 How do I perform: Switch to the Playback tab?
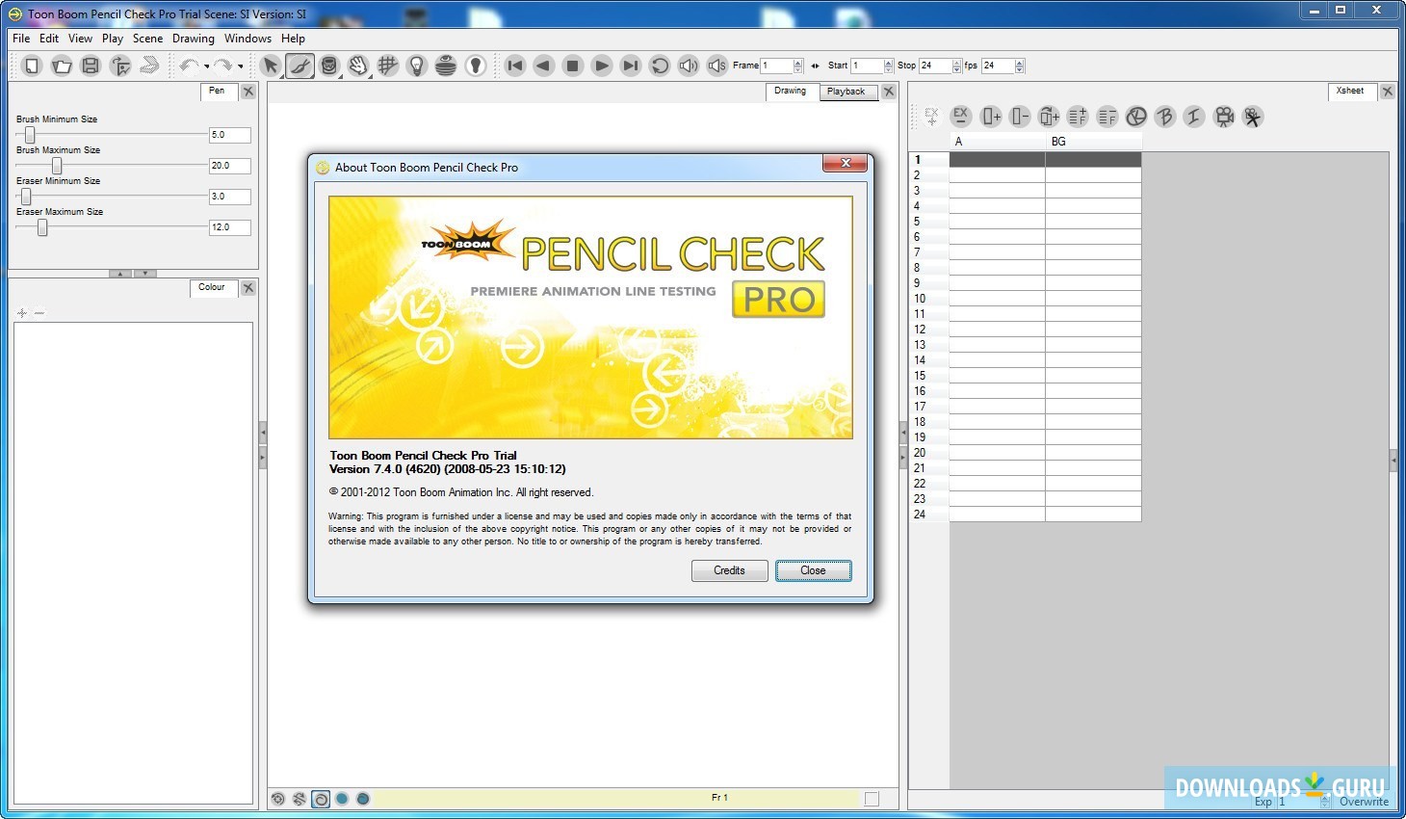pos(846,92)
